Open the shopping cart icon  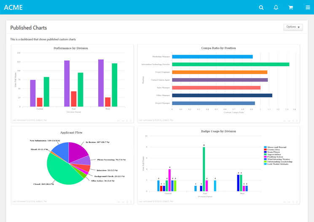[x=291, y=8]
